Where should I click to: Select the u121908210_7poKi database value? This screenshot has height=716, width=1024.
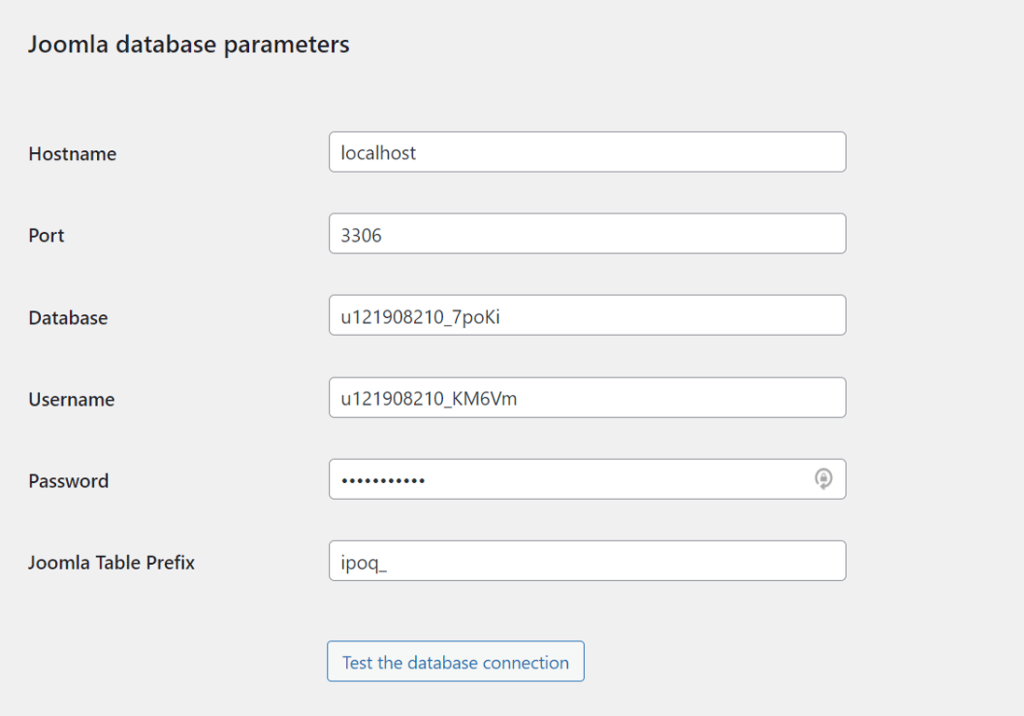pos(587,315)
